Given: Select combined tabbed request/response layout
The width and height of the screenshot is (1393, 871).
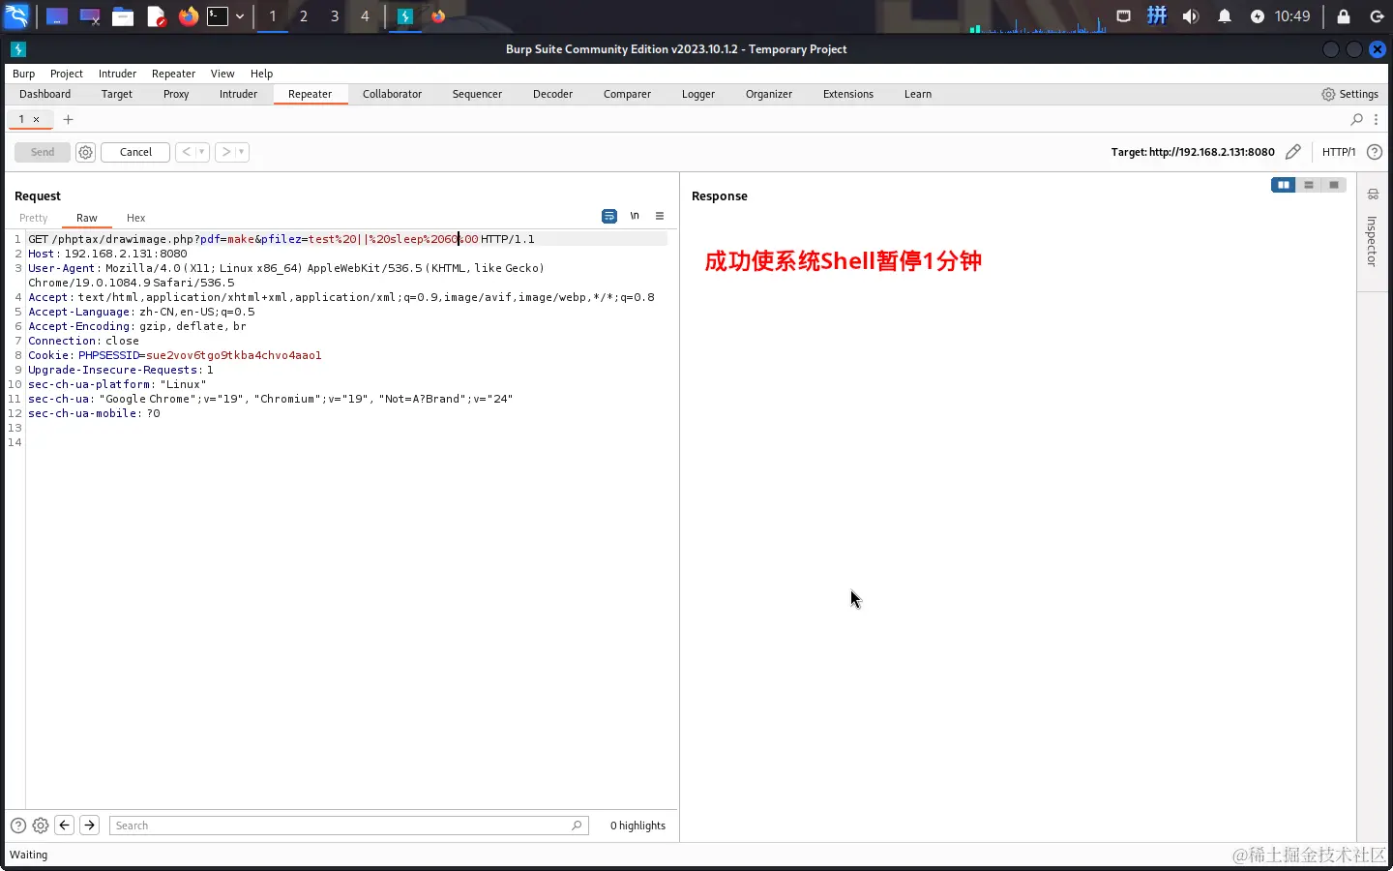Looking at the screenshot, I should 1334,185.
